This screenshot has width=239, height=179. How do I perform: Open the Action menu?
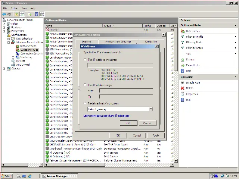pyautogui.click(x=14, y=8)
